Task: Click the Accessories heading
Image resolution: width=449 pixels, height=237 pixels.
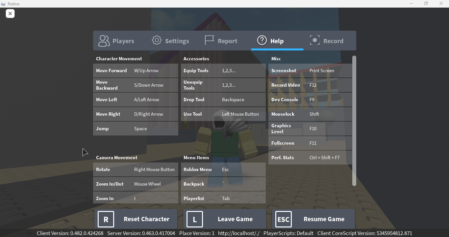Action: pyautogui.click(x=196, y=59)
